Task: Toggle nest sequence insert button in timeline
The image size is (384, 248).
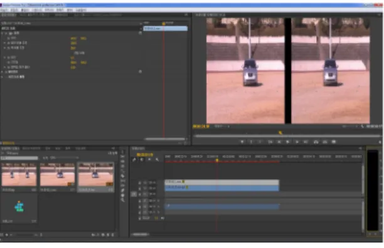Action: coord(134,160)
